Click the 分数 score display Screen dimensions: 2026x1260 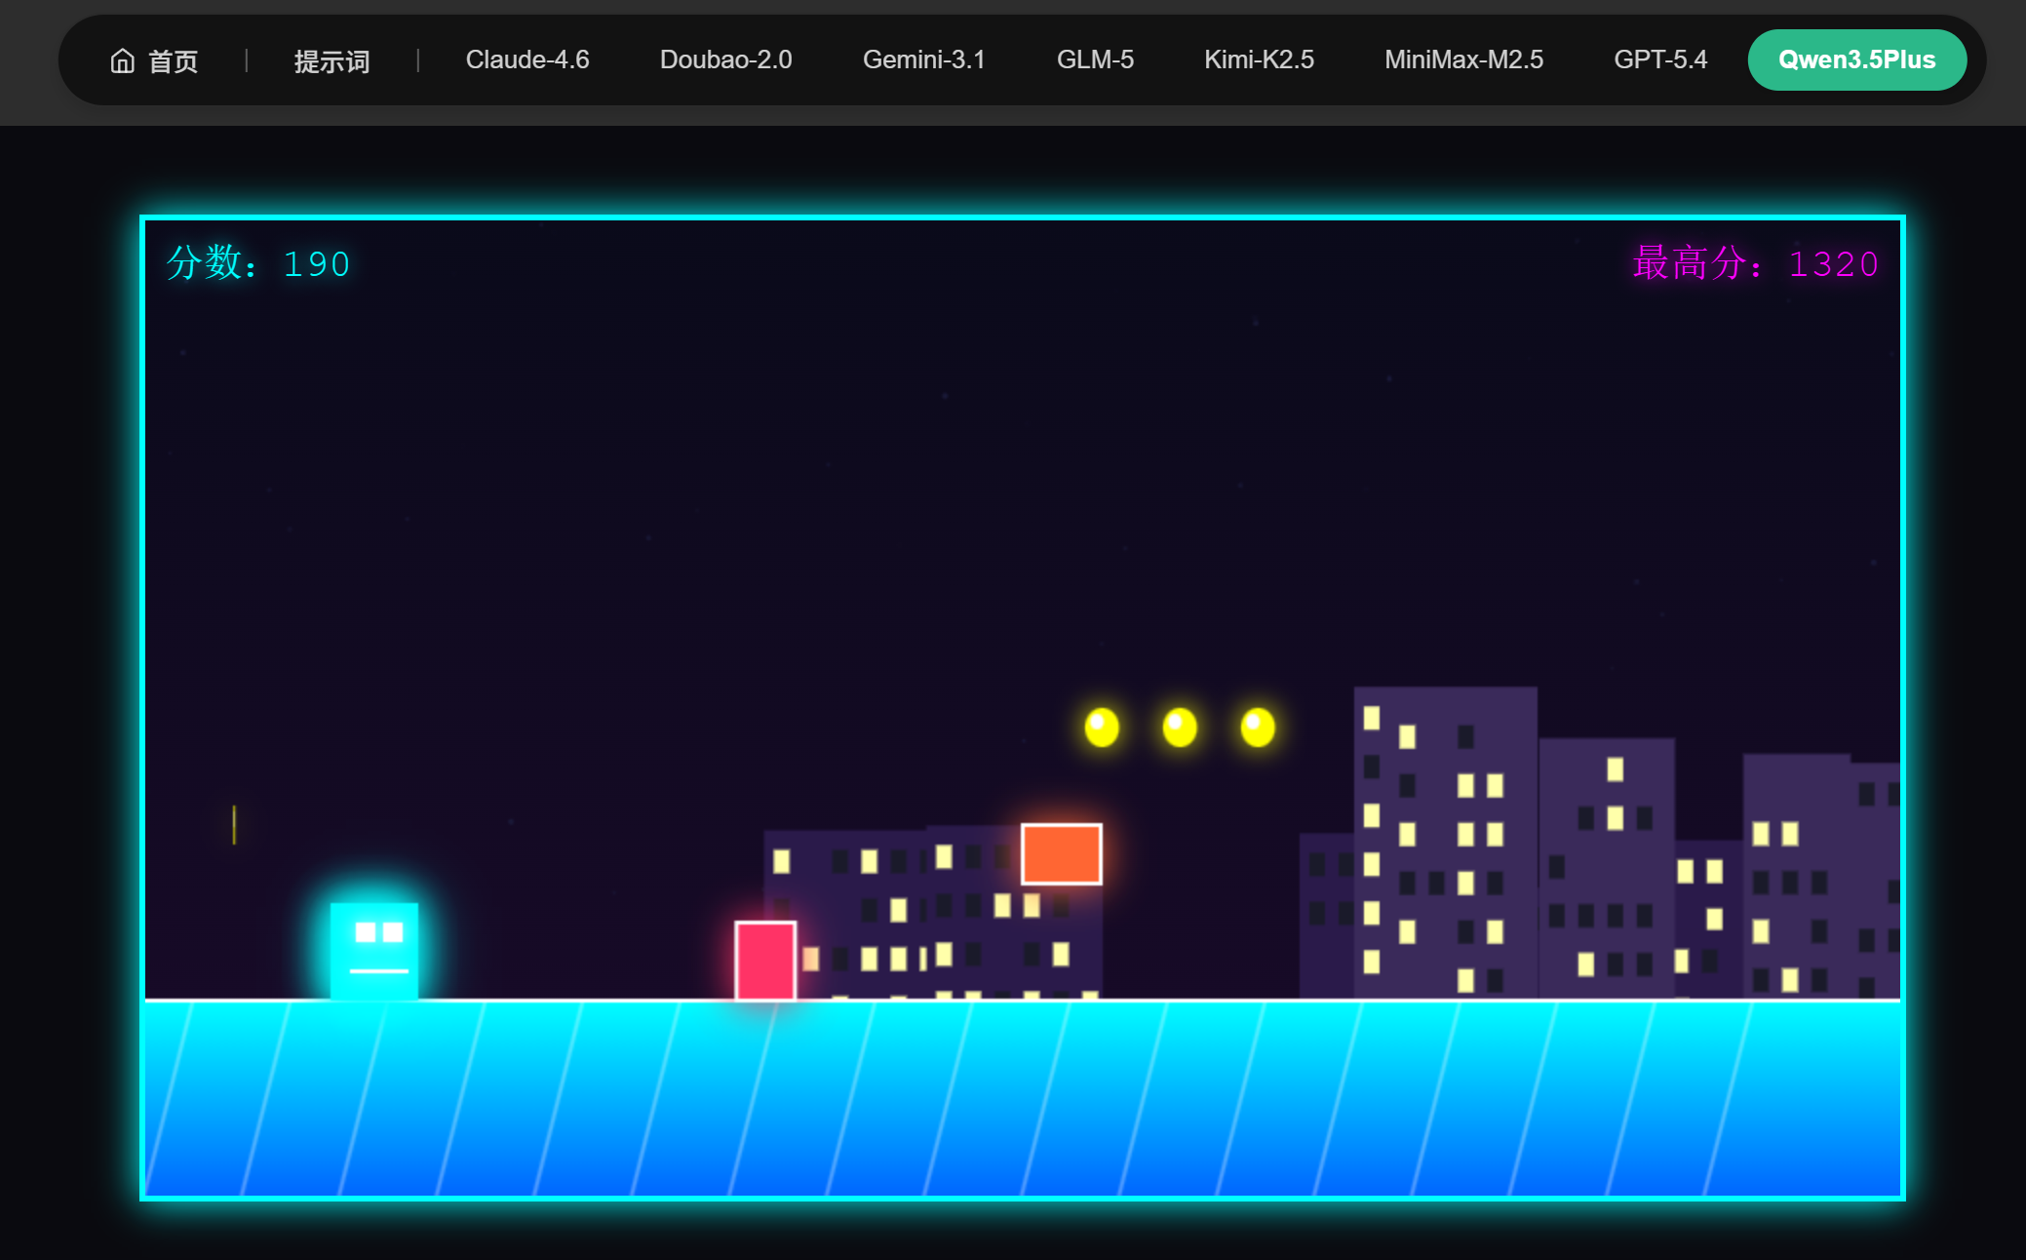click(258, 264)
